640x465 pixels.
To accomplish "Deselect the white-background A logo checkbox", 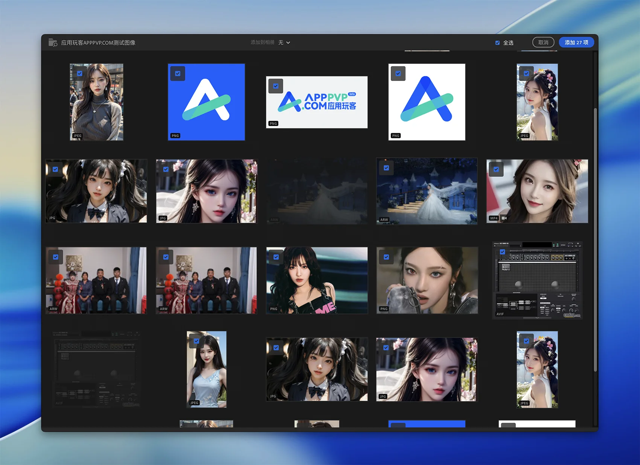I will click(x=398, y=74).
